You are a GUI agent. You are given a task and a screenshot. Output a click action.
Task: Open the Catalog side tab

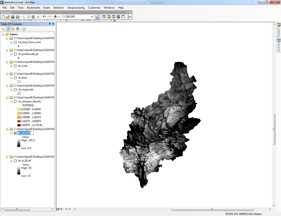pyautogui.click(x=279, y=30)
